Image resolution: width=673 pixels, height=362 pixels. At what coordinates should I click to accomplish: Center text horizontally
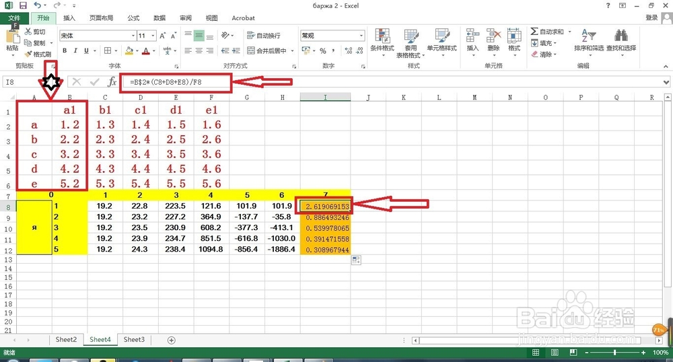(199, 50)
